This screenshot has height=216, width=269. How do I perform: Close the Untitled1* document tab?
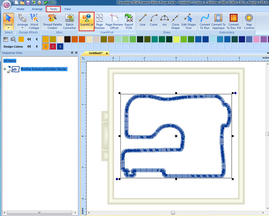pos(107,53)
